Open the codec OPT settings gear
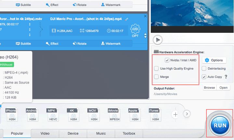234x140 pixels. 135,31
